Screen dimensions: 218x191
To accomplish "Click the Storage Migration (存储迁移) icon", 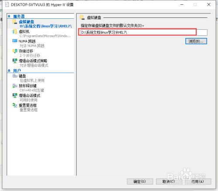I will click(x=15, y=51).
